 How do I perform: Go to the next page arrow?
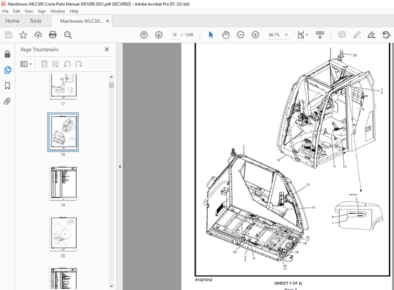(x=159, y=35)
